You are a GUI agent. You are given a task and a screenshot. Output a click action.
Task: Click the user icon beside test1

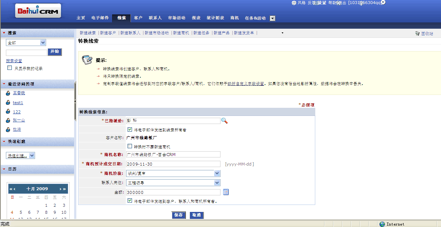pos(8,103)
